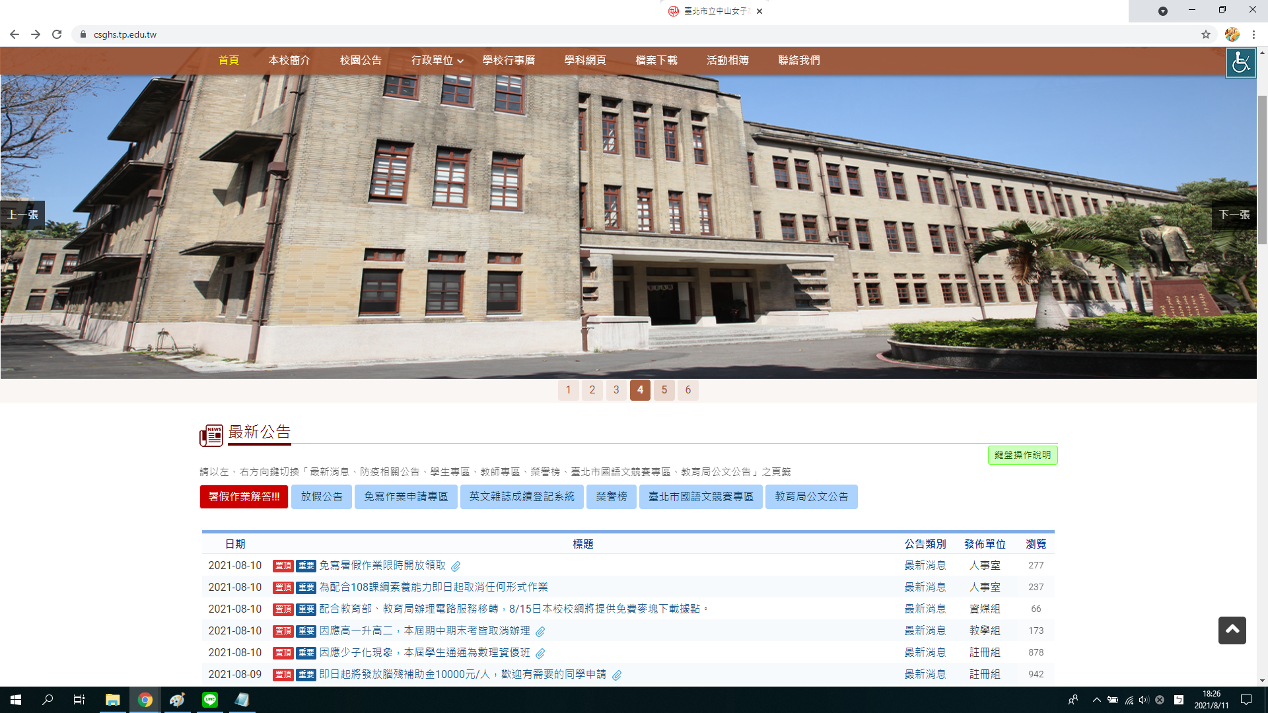Click red 暑假作業解答!!! button
Image resolution: width=1268 pixels, height=713 pixels.
pos(244,496)
